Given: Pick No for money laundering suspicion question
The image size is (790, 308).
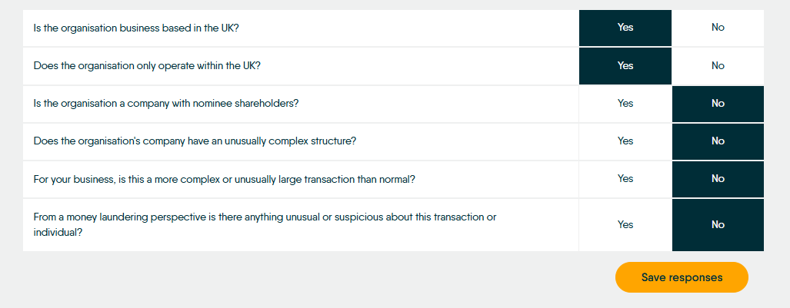Looking at the screenshot, I should tap(718, 225).
